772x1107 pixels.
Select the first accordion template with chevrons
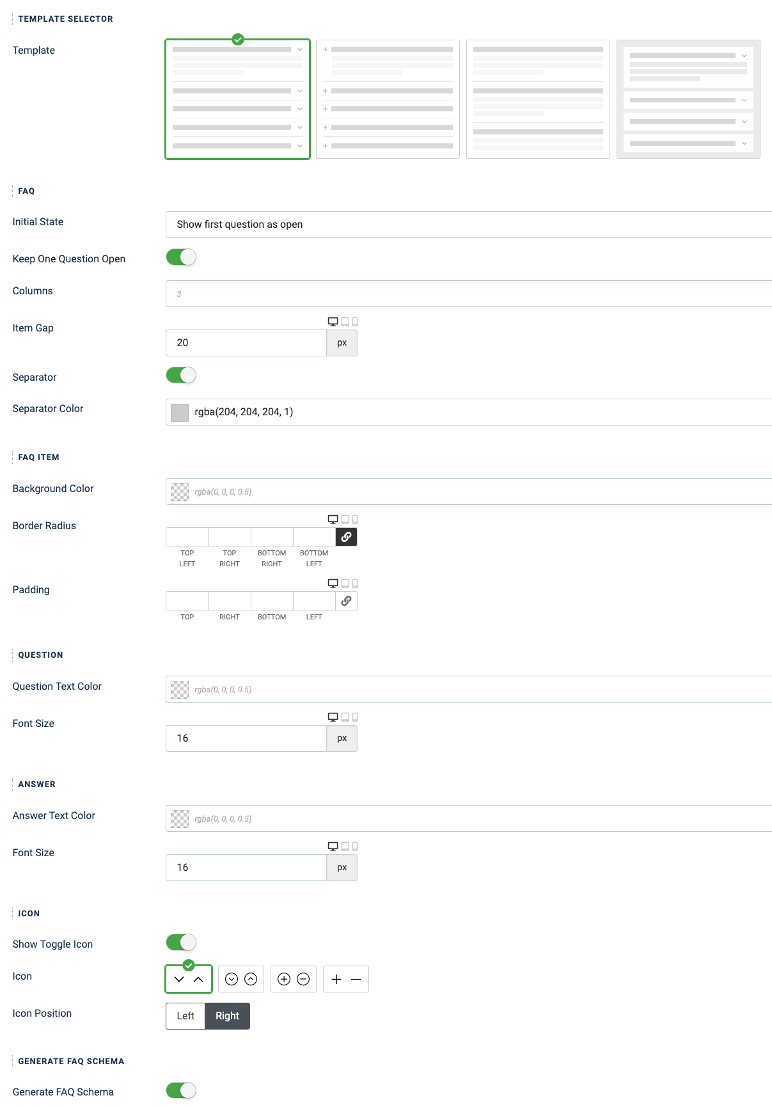(x=237, y=99)
